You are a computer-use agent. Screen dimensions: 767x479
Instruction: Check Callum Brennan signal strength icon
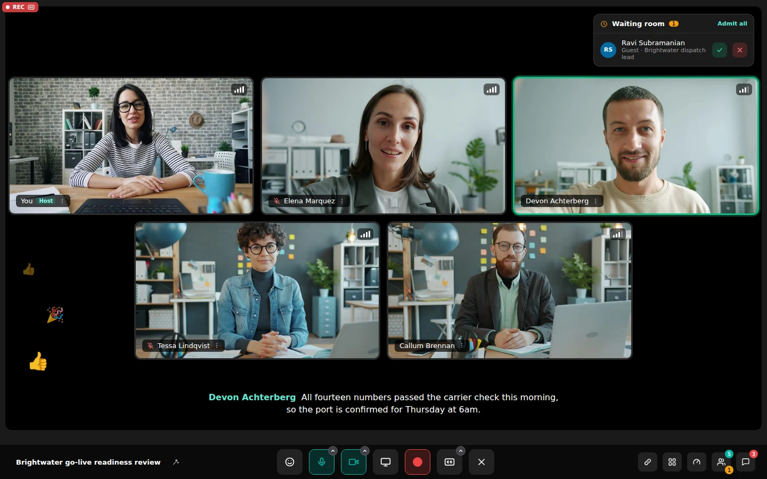pyautogui.click(x=617, y=234)
